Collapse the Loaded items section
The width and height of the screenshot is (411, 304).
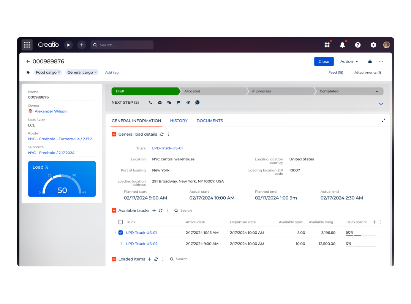click(x=114, y=259)
